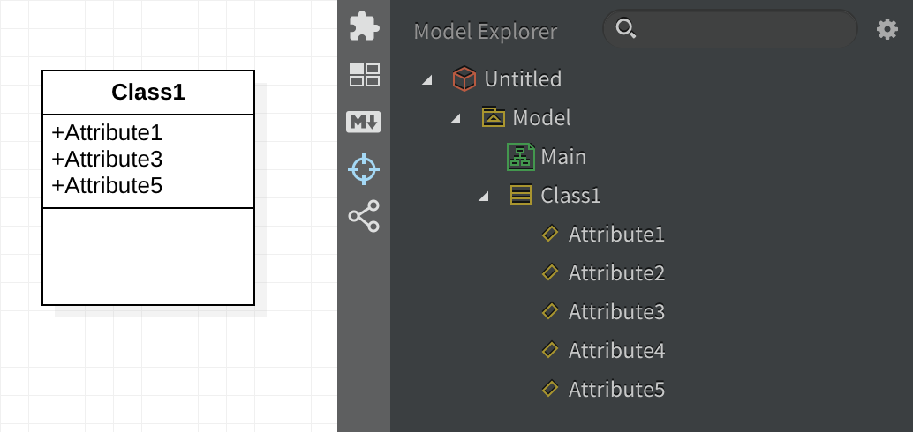Viewport: 913px width, 432px height.
Task: Open the Markdown documentation icon
Action: (x=363, y=122)
